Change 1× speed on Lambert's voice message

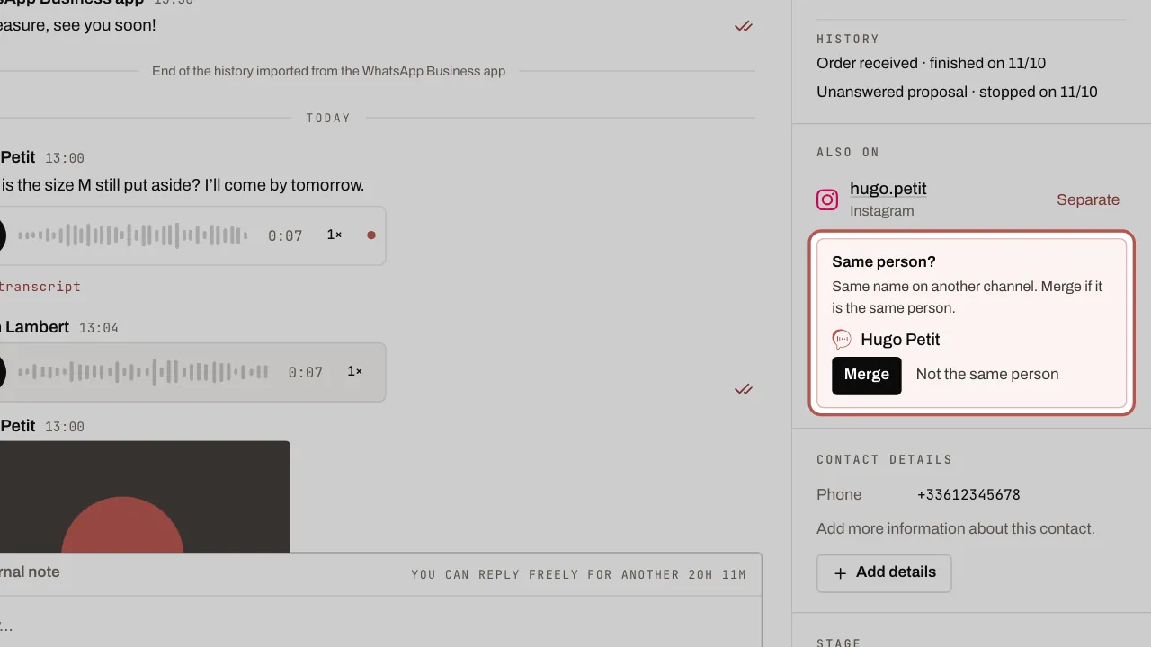(x=355, y=371)
